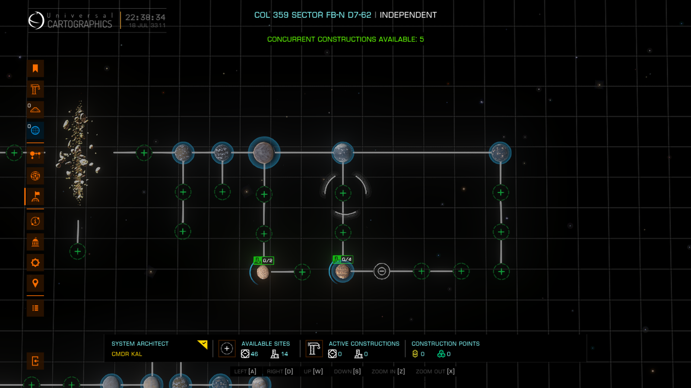Click the Active Constructions crane icon
This screenshot has height=388, width=691.
click(314, 348)
